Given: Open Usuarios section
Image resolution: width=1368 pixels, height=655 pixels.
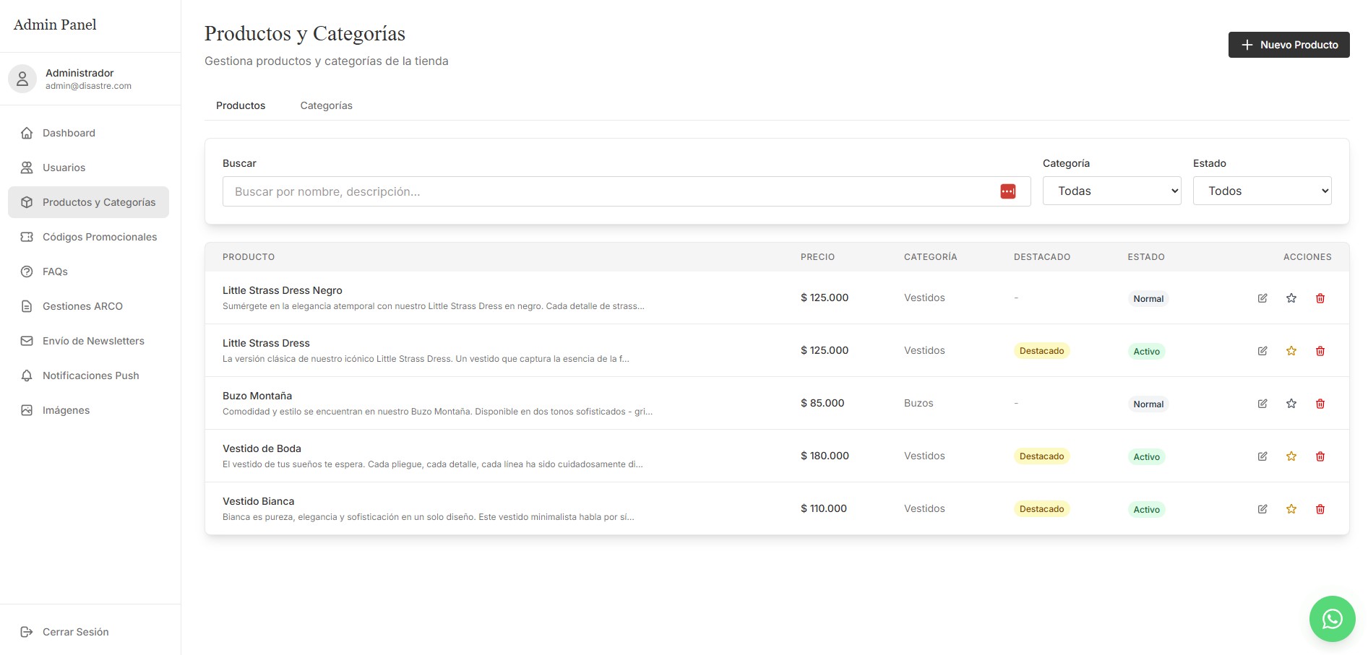Looking at the screenshot, I should pyautogui.click(x=88, y=168).
